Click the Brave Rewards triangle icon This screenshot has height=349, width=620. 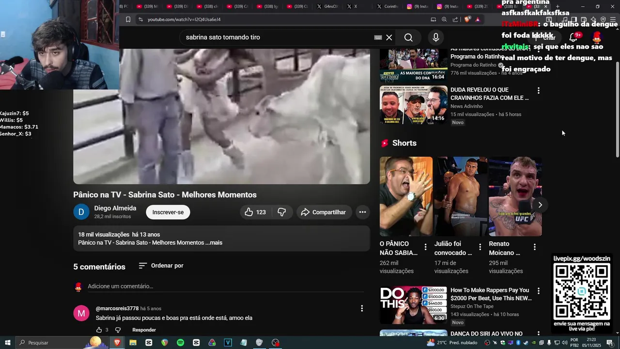(x=478, y=19)
